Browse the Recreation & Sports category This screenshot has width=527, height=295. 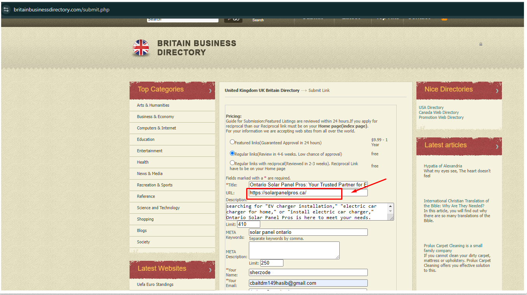155,185
